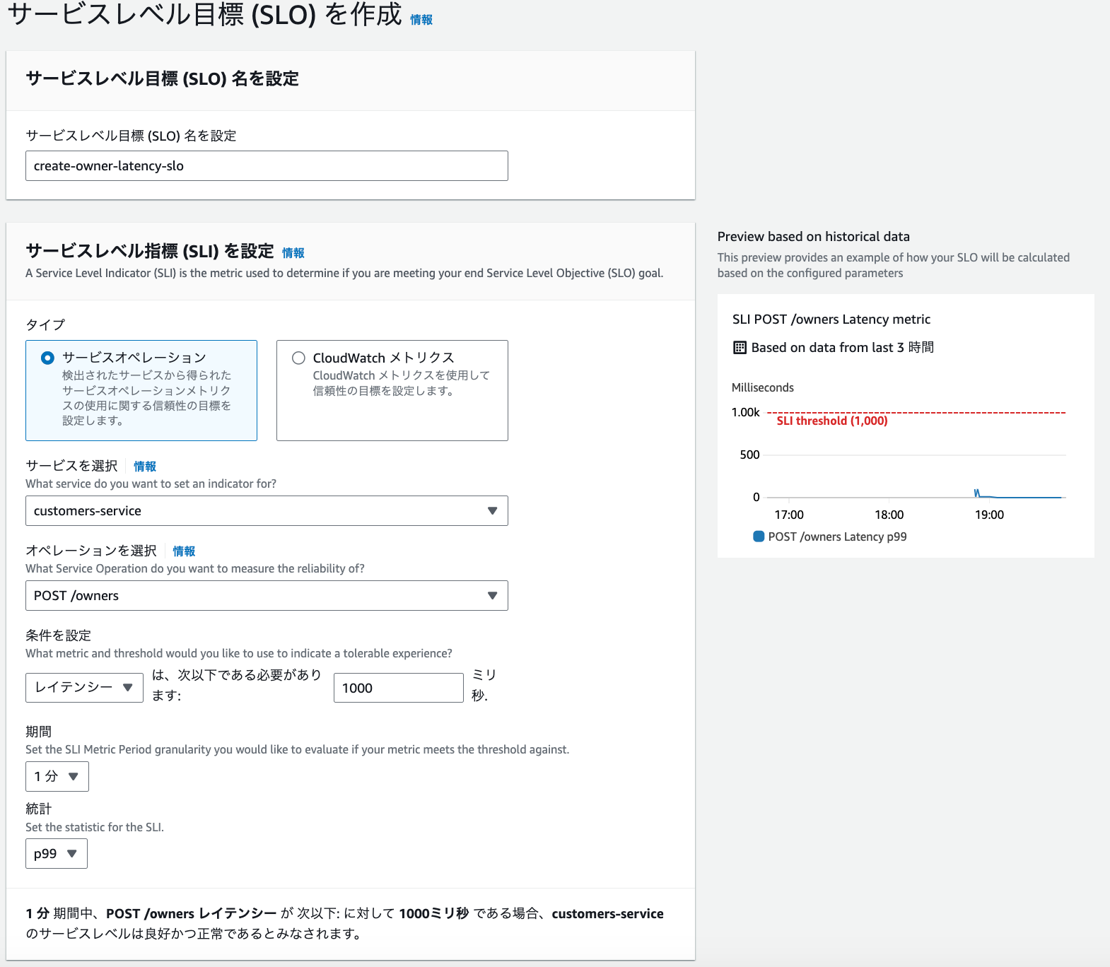Select the サービスオペレーション radio option
This screenshot has height=967, width=1110.
pos(48,358)
